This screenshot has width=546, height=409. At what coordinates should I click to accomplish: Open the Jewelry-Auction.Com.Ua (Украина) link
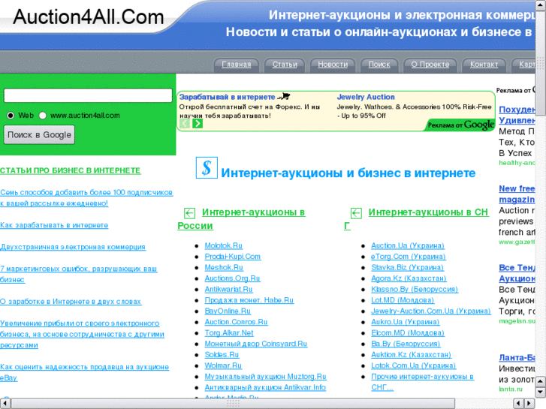click(431, 311)
